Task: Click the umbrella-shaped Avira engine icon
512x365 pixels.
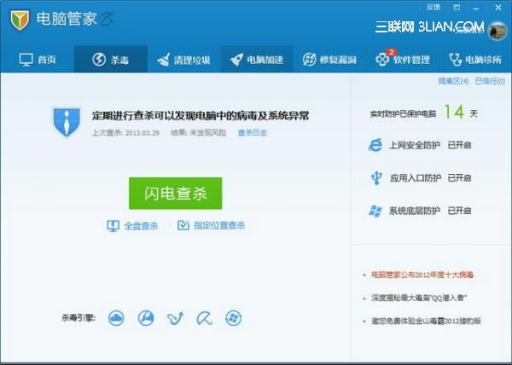Action: [203, 318]
